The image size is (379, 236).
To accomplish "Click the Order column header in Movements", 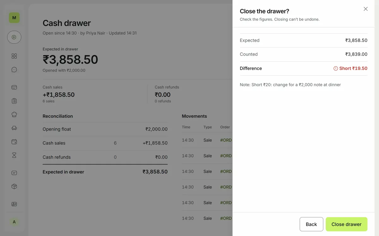I will coord(225,127).
